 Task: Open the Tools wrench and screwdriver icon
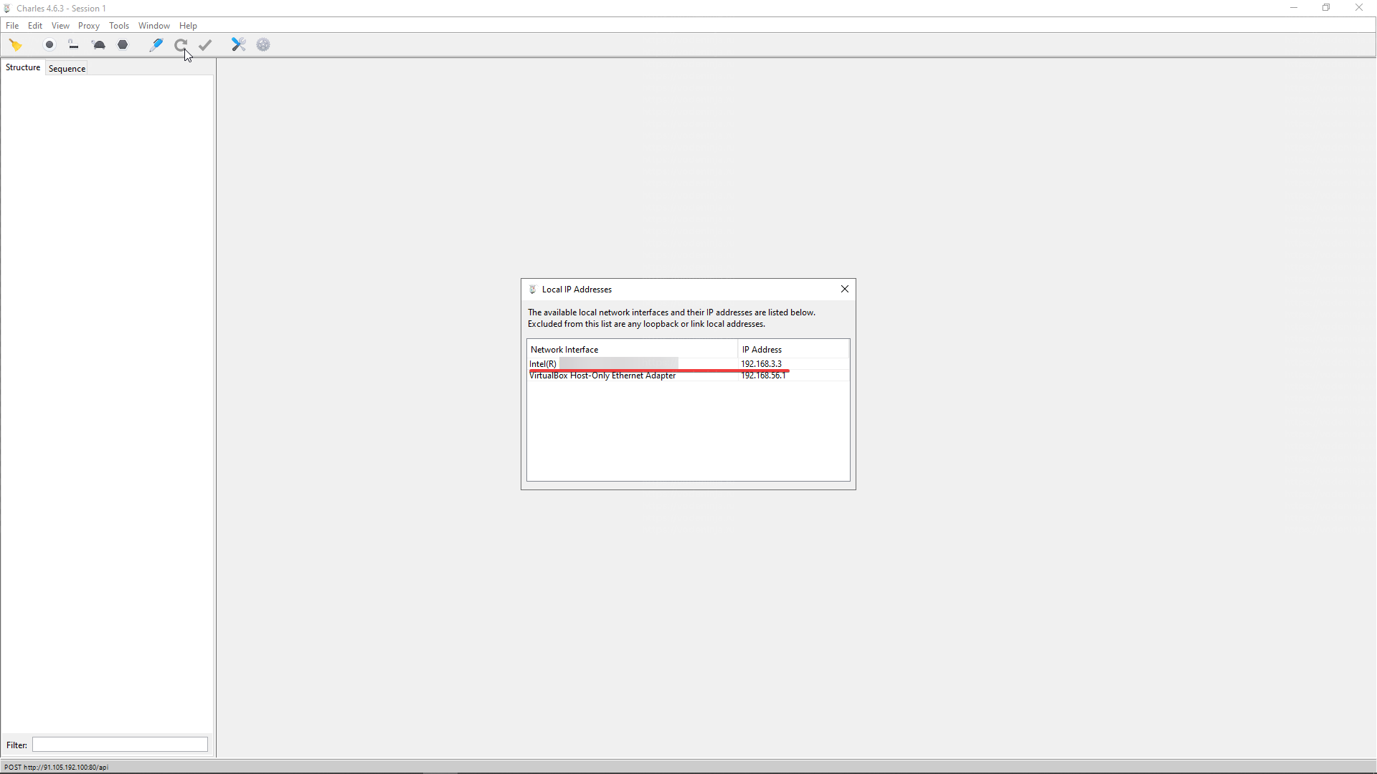[239, 45]
